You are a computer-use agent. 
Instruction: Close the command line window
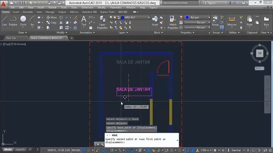(98, 144)
